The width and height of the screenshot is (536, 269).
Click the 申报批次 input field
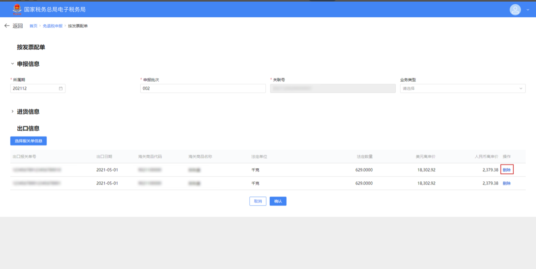click(x=203, y=89)
